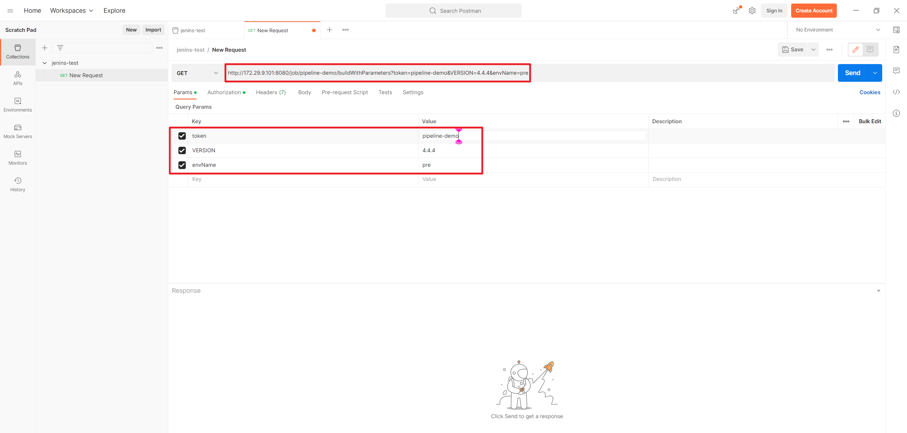Open the settings gear icon
Image resolution: width=907 pixels, height=433 pixels.
coord(752,11)
